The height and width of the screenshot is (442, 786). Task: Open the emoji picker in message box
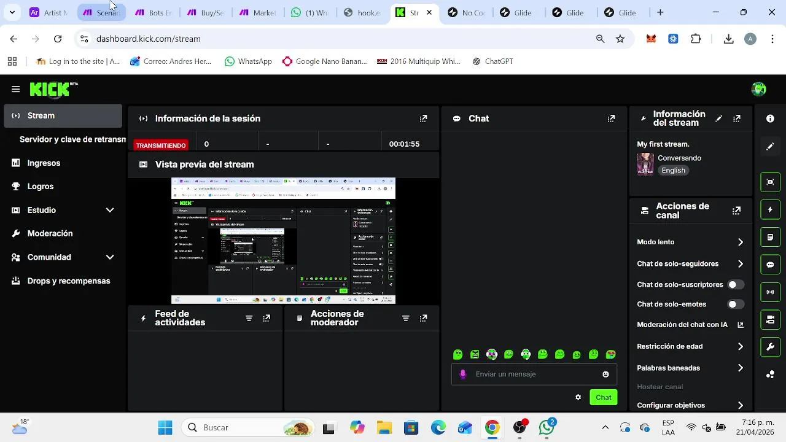click(606, 374)
